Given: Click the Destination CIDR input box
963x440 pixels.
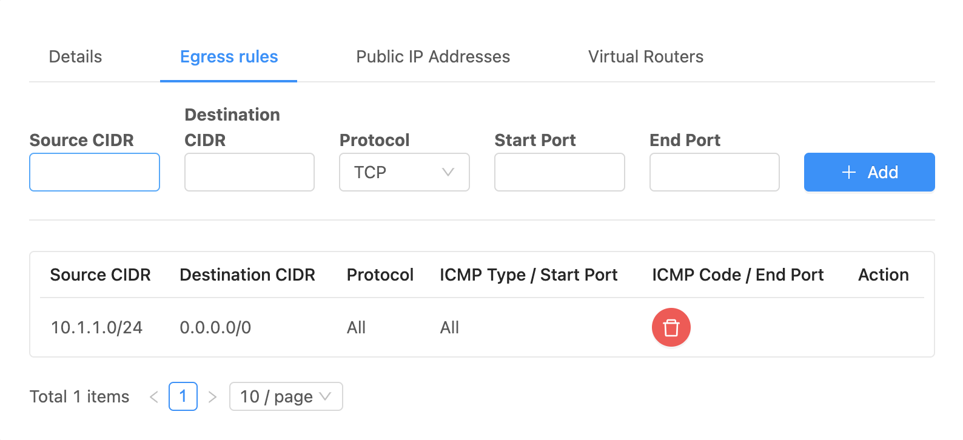Looking at the screenshot, I should [x=249, y=172].
